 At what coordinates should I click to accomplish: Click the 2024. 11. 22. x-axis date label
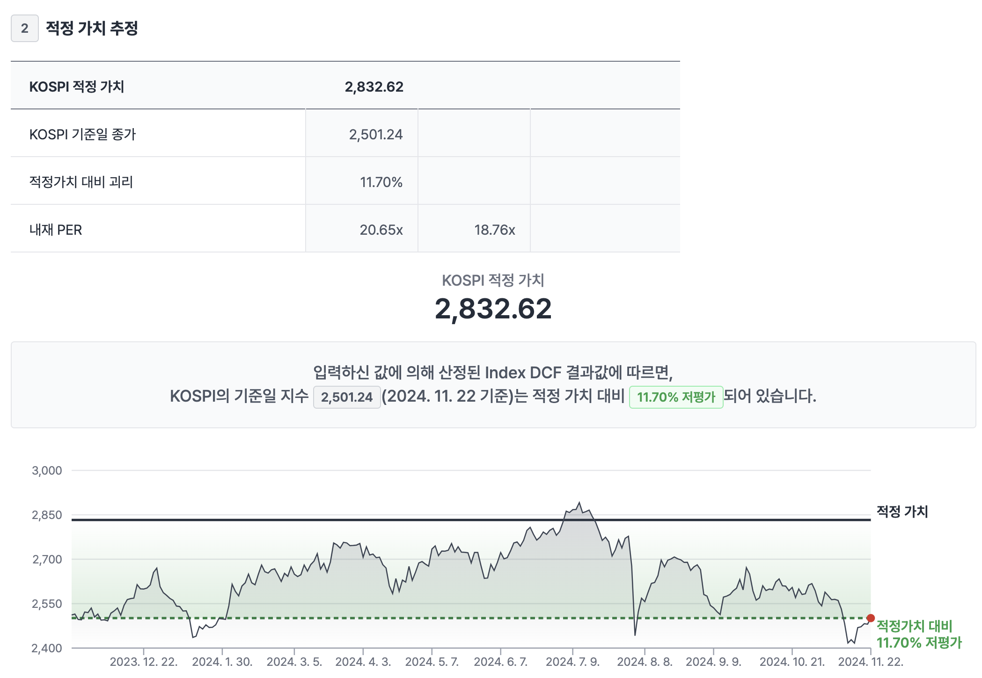click(871, 662)
